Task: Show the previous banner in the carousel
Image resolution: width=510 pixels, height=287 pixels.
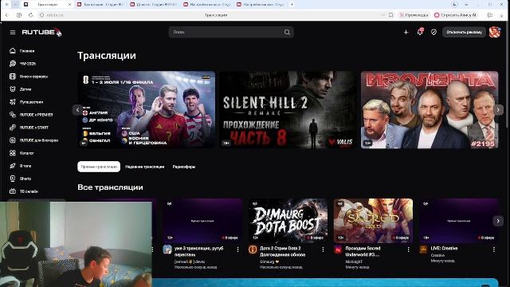Action: coord(77,110)
